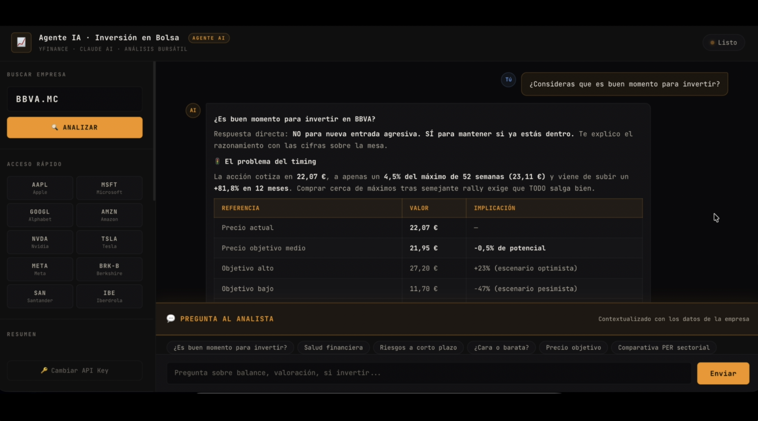Viewport: 758px width, 421px height.
Task: Focus the question input box
Action: click(x=429, y=373)
